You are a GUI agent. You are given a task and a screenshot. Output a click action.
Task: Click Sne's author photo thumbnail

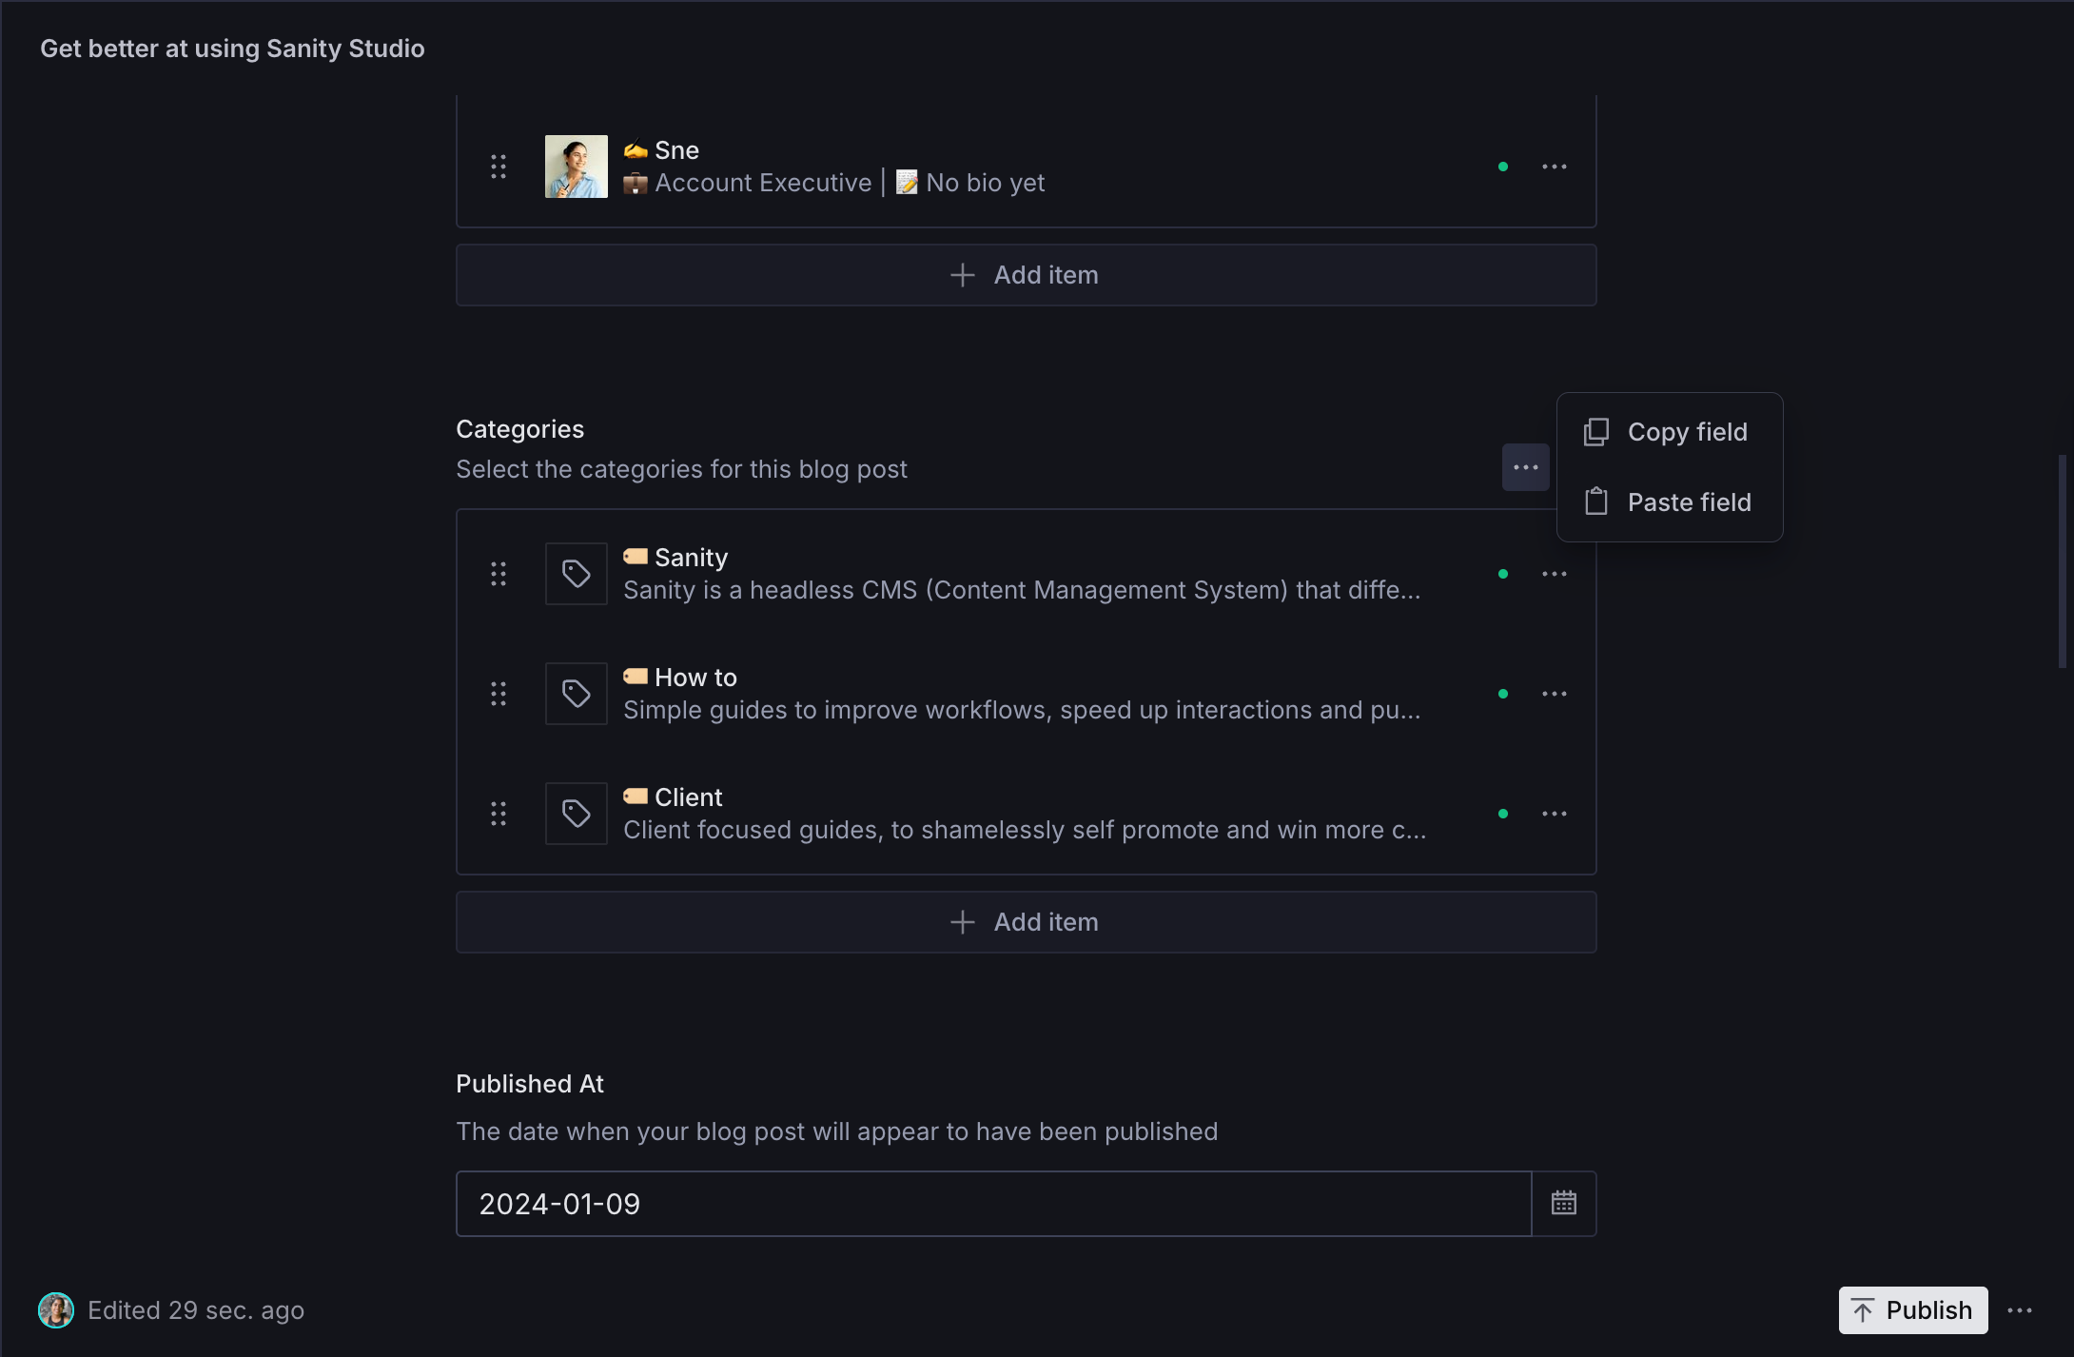tap(577, 167)
